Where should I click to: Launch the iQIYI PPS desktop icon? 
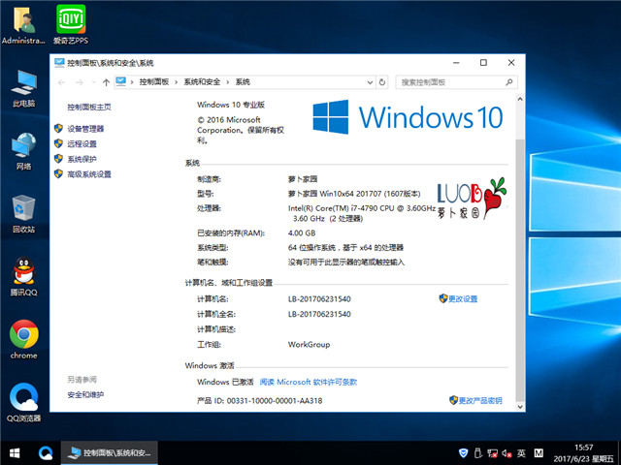[x=71, y=24]
